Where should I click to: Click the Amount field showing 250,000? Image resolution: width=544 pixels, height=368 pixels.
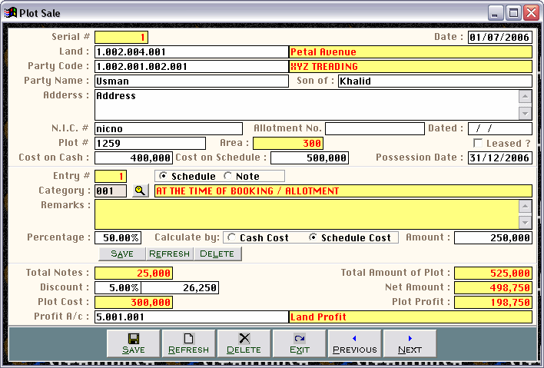point(493,237)
